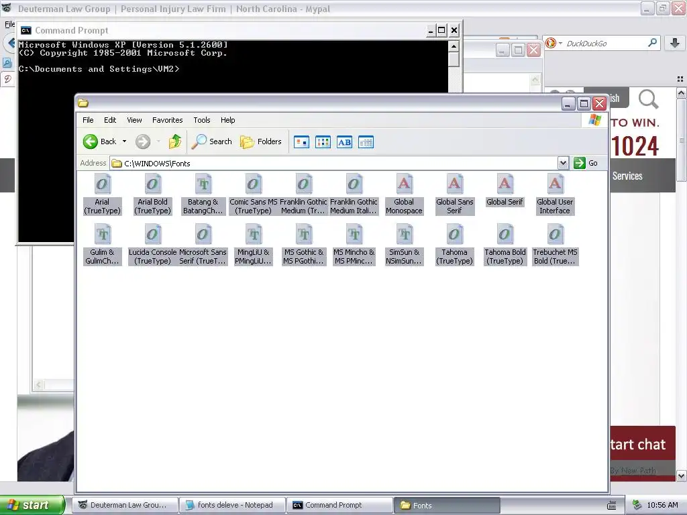The height and width of the screenshot is (515, 687).
Task: Select the Arial Bold (TrueType) font
Action: [152, 194]
